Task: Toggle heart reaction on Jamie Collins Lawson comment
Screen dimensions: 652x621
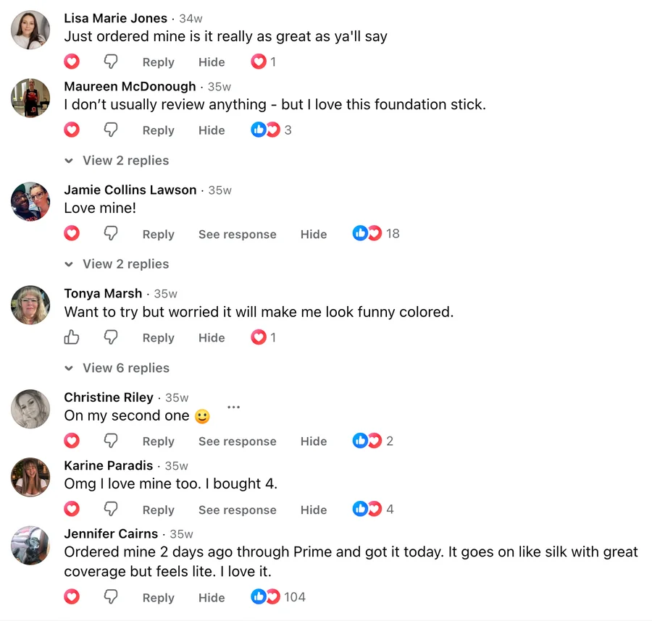Action: [72, 234]
